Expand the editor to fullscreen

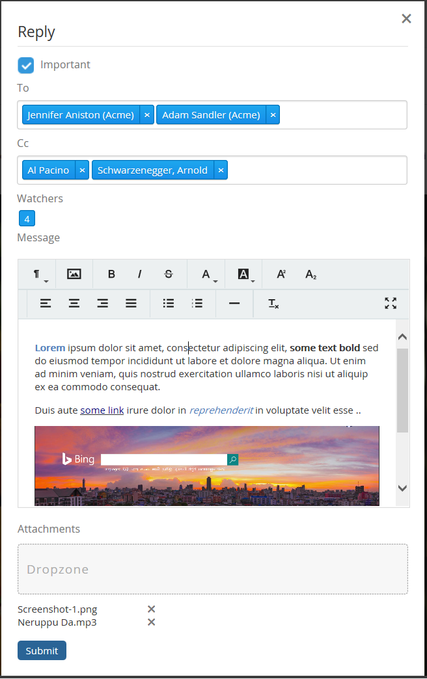(391, 303)
